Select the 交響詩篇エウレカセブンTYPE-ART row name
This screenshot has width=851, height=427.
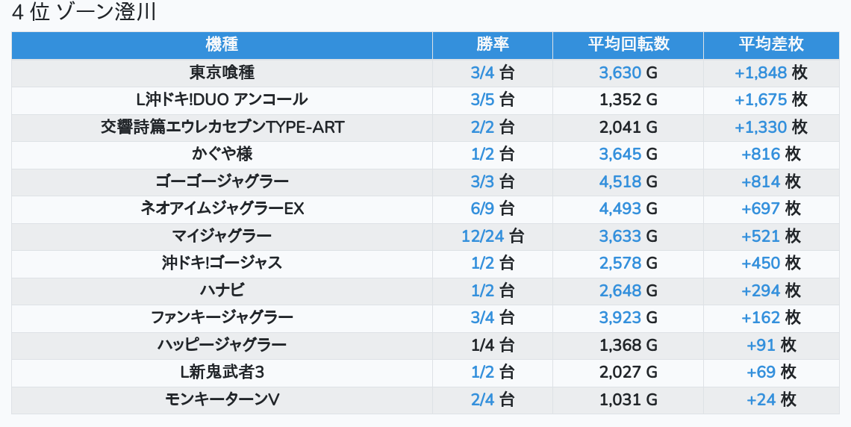click(222, 127)
